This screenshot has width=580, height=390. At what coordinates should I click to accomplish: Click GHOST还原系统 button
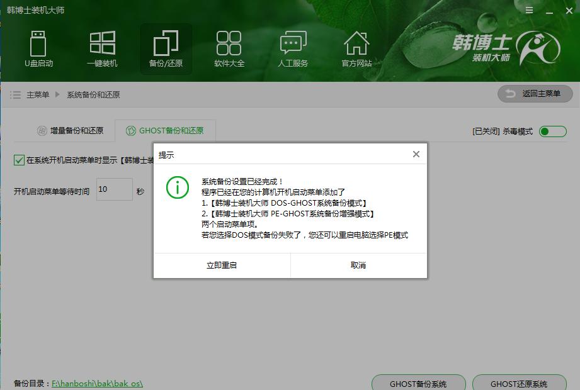(519, 383)
